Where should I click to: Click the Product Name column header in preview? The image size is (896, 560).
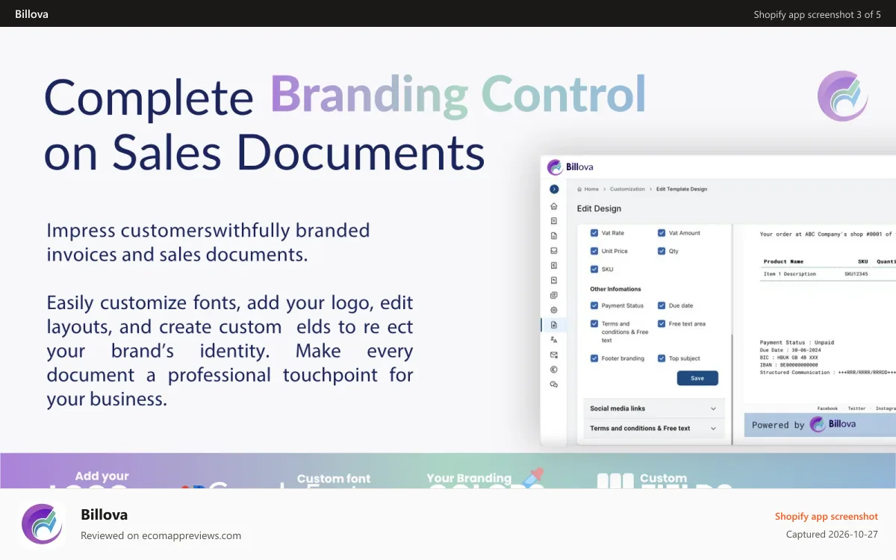[783, 261]
